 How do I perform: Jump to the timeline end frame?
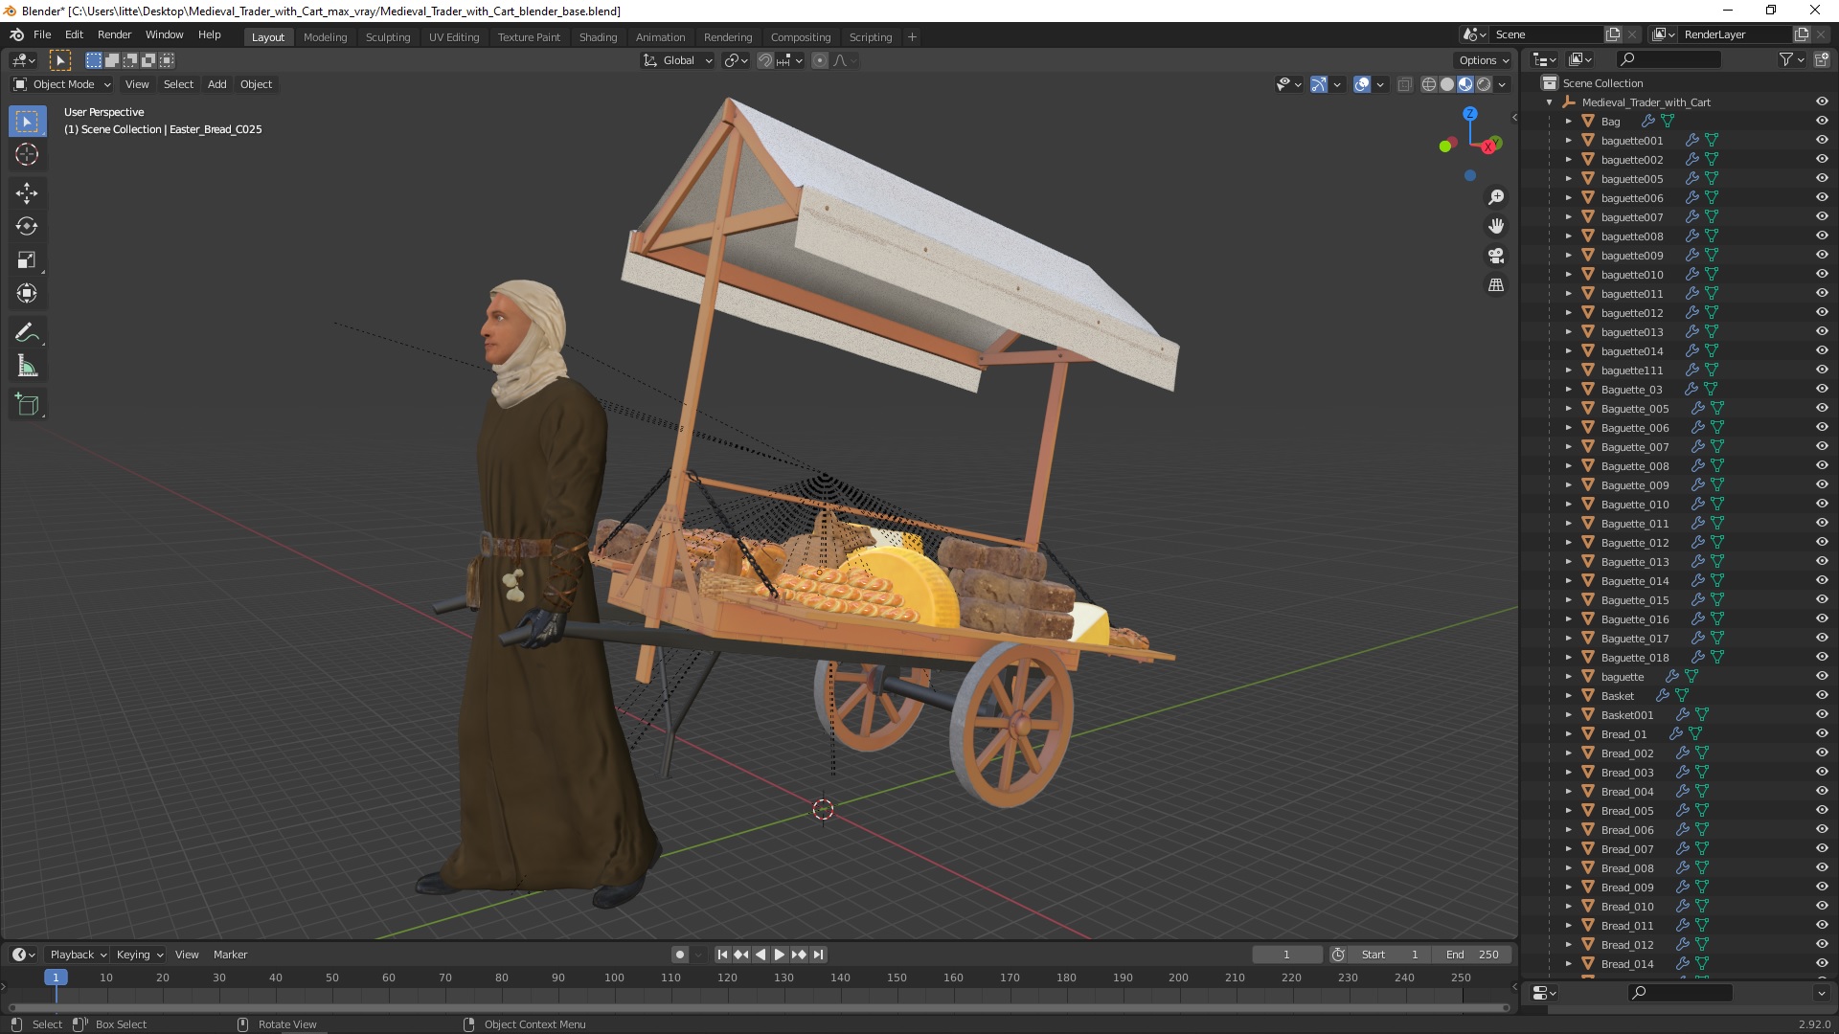click(818, 955)
